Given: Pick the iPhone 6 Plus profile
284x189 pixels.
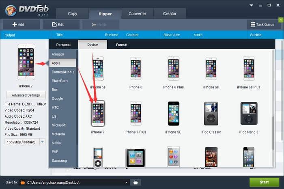Looking at the screenshot, I should click(x=173, y=69).
